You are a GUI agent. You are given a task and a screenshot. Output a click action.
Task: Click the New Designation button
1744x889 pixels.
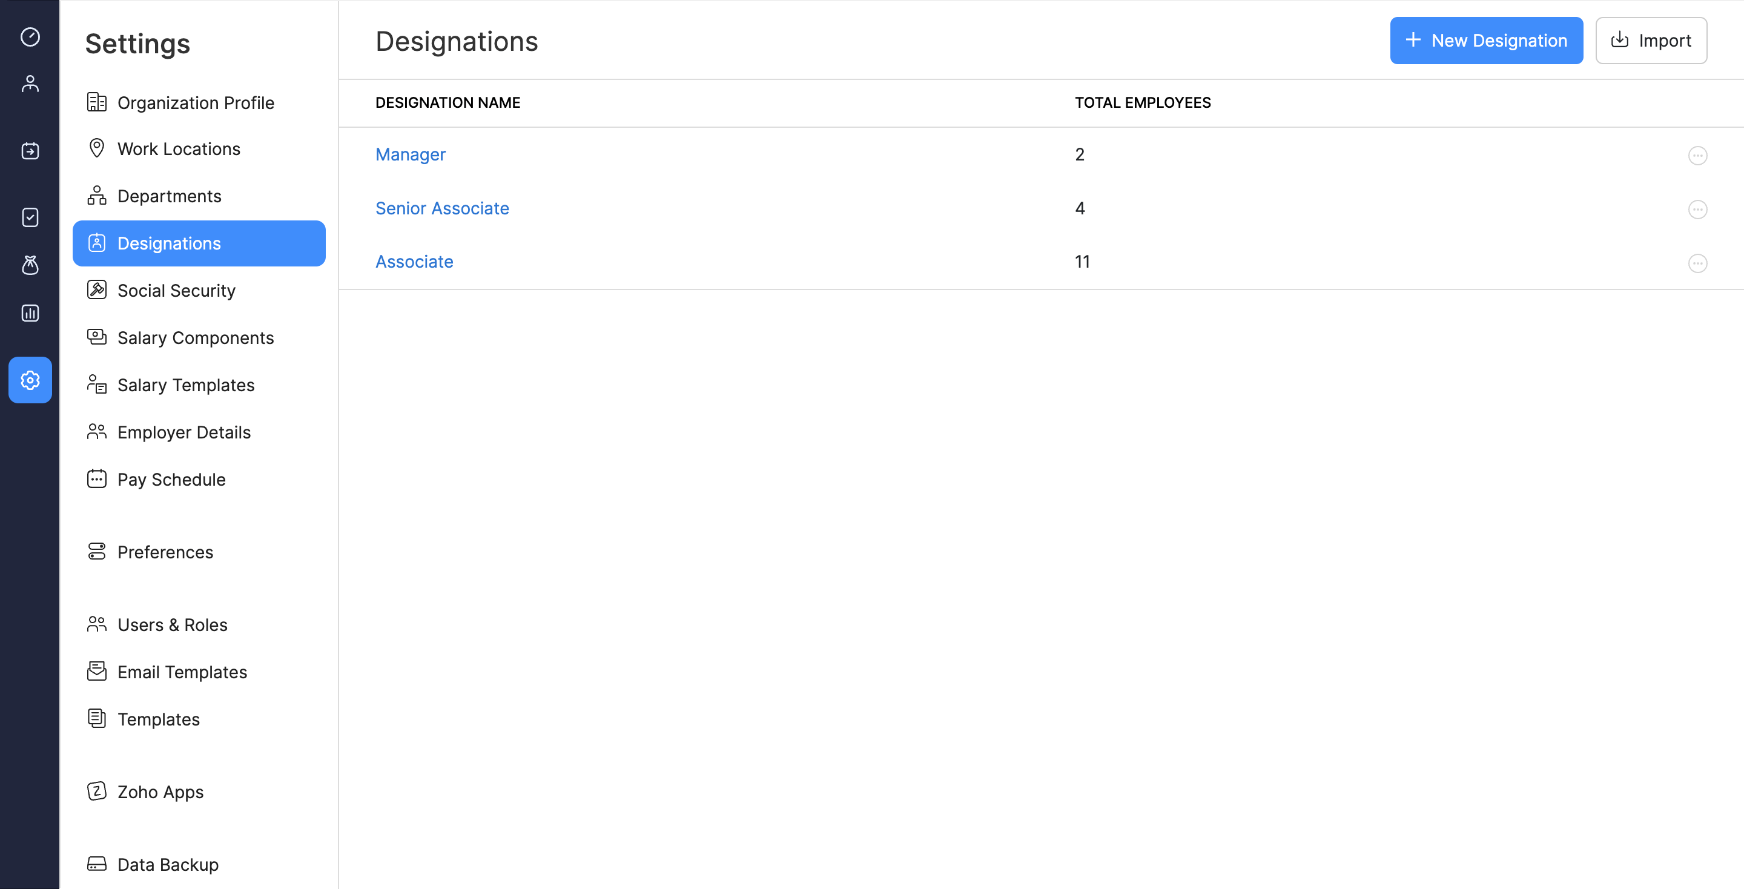pos(1487,41)
